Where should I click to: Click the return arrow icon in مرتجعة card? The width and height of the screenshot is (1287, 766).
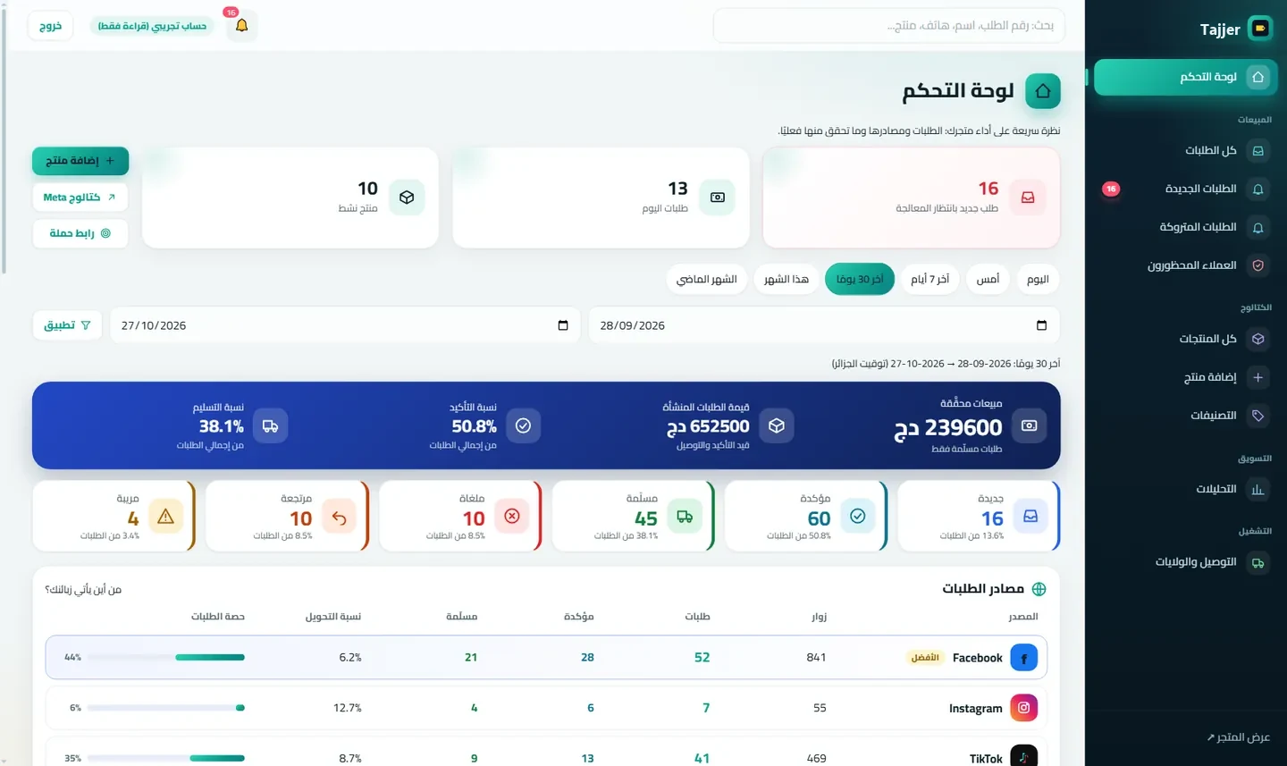(x=339, y=516)
